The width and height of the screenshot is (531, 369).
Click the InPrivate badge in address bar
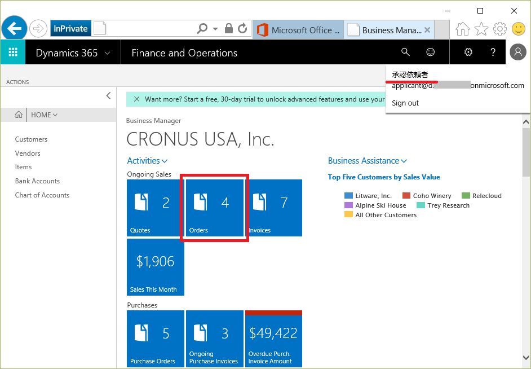[71, 29]
